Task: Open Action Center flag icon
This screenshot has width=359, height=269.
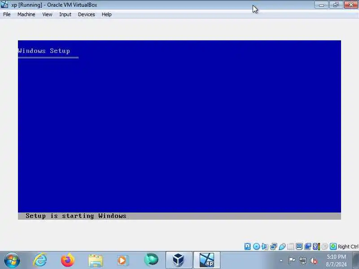Action: coord(292,260)
